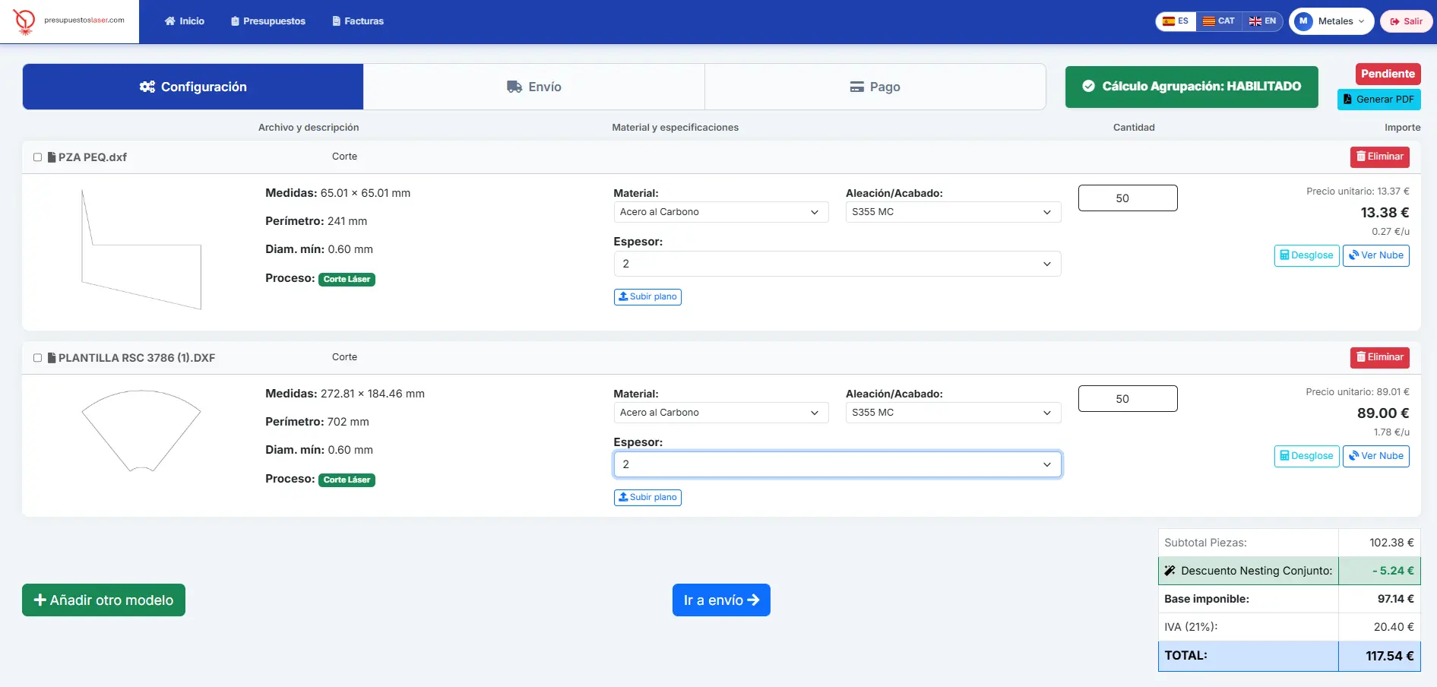The height and width of the screenshot is (687, 1437).
Task: Expand Espesor dropdown for PLANTILLA RSC part
Action: point(837,464)
